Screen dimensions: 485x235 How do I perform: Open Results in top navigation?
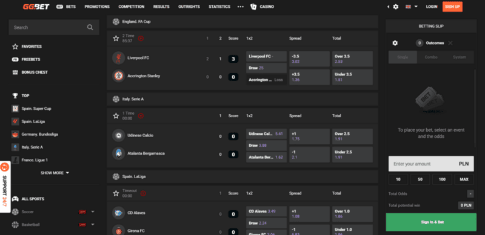[x=161, y=7]
